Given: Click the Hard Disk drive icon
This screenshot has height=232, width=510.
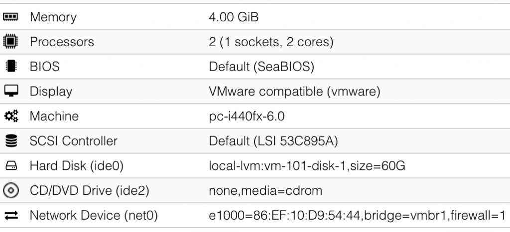Looking at the screenshot, I should coord(11,166).
